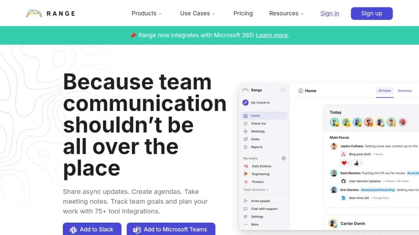The image size is (419, 235).
Task: Click Sami Ramirez's avatar
Action: point(334,173)
